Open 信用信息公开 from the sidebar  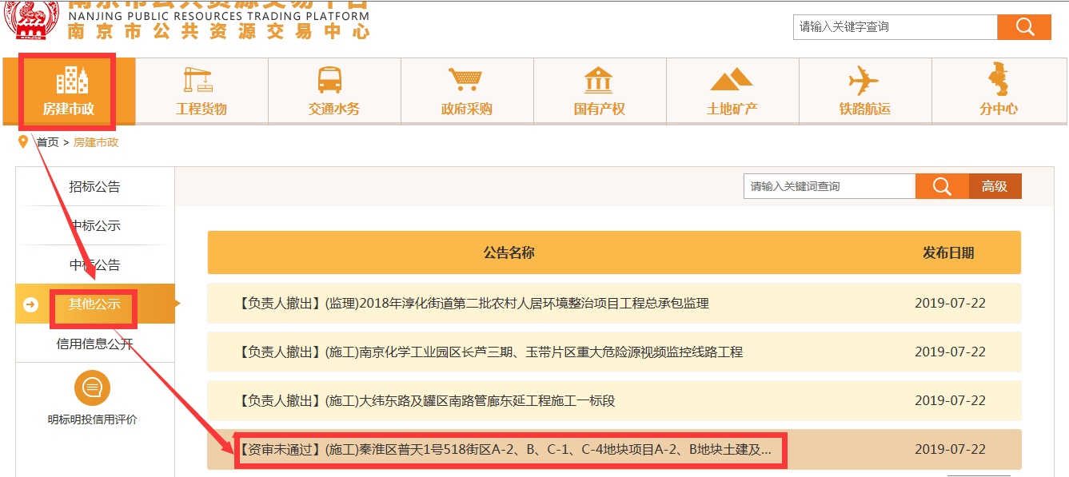pos(94,344)
